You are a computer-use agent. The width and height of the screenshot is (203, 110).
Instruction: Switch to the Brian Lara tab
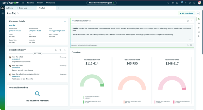pos(23,8)
